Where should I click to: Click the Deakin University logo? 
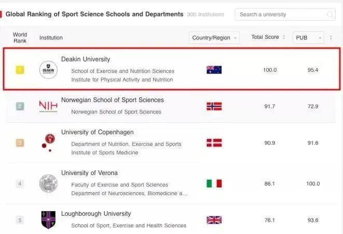point(48,69)
